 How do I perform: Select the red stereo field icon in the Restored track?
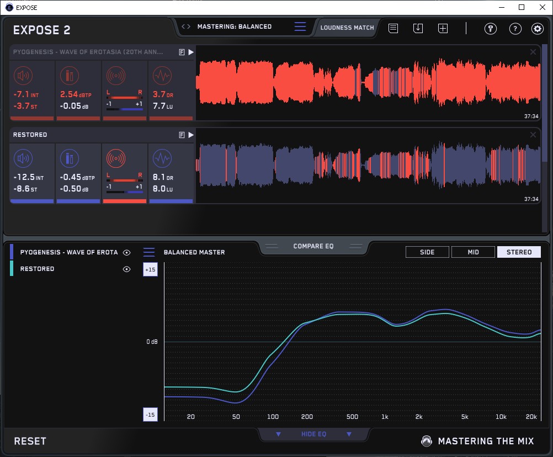(116, 158)
